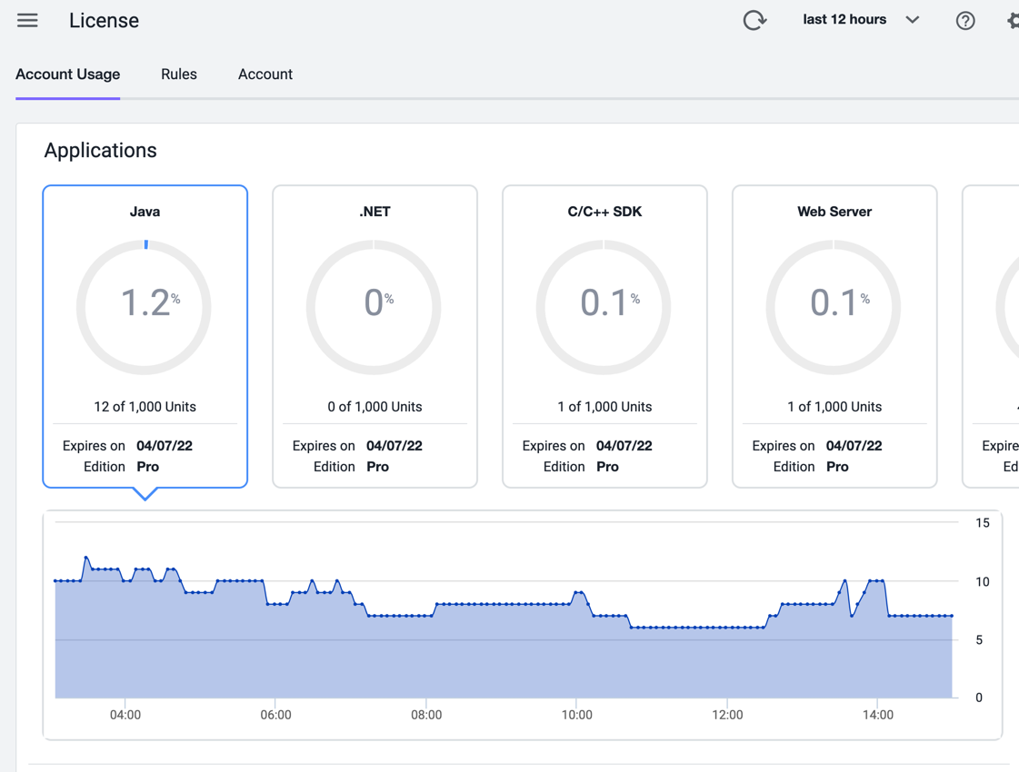
Task: Switch to the Account tab
Action: coord(265,74)
